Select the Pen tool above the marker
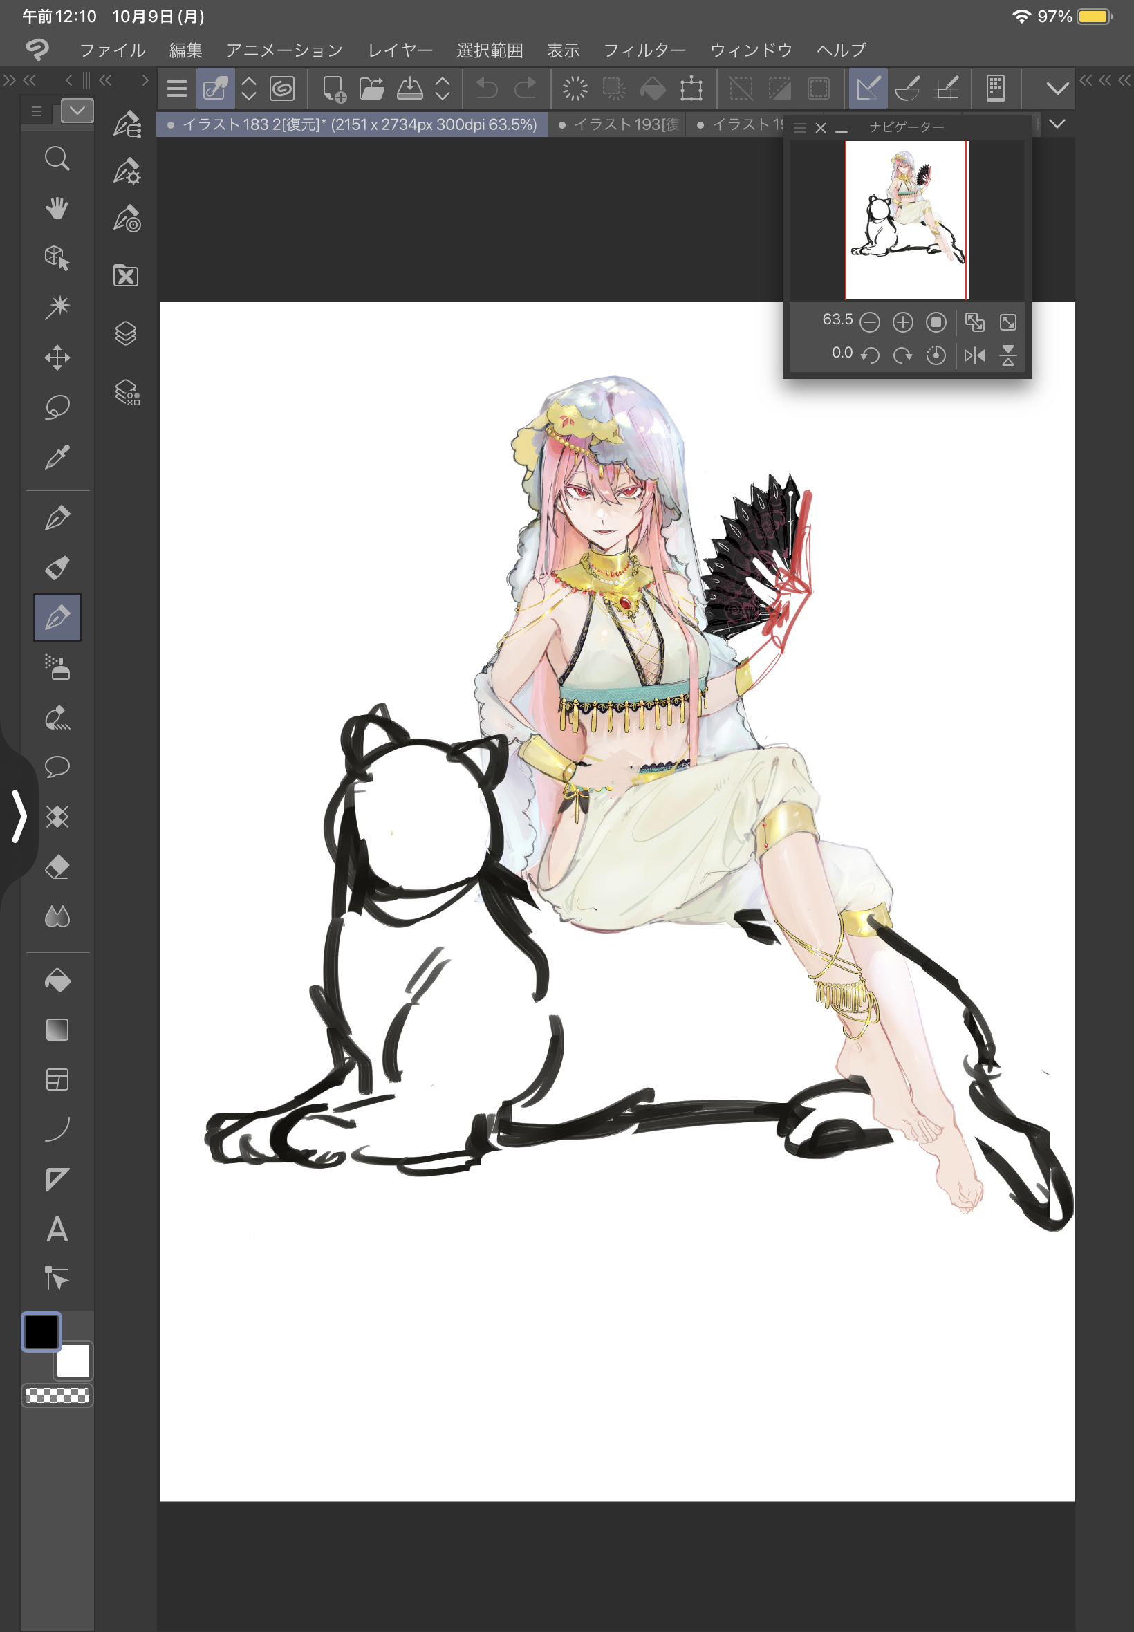Viewport: 1134px width, 1632px height. pyautogui.click(x=57, y=518)
